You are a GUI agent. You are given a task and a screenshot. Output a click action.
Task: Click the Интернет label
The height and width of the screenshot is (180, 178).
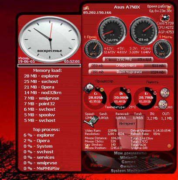click(127, 124)
